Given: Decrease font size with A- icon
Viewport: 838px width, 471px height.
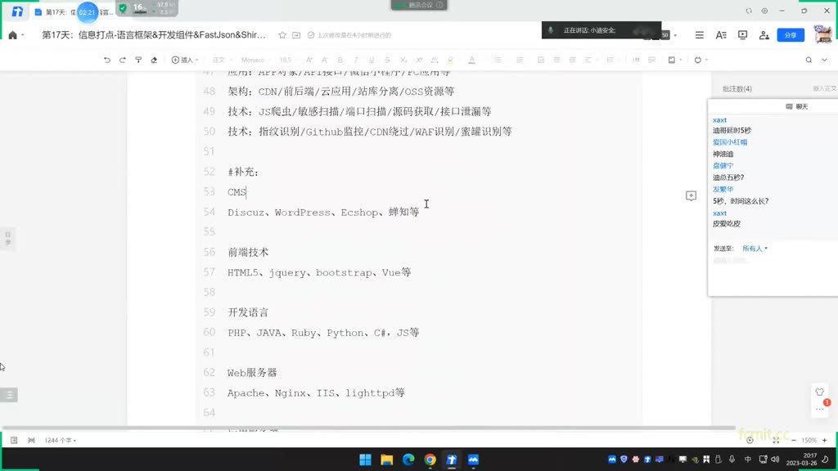Looking at the screenshot, I should pyautogui.click(x=324, y=60).
